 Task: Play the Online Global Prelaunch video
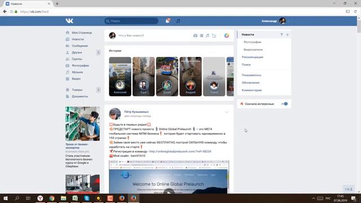(169, 192)
